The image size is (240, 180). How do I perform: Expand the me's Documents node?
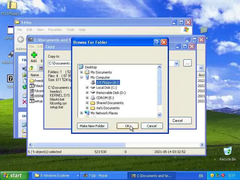pos(87,108)
